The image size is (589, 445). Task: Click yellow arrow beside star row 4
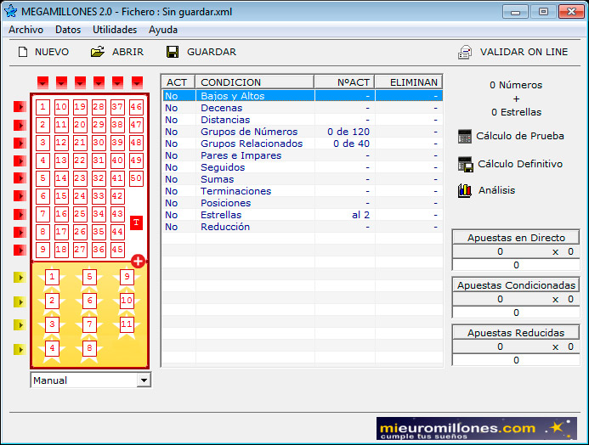[x=20, y=350]
